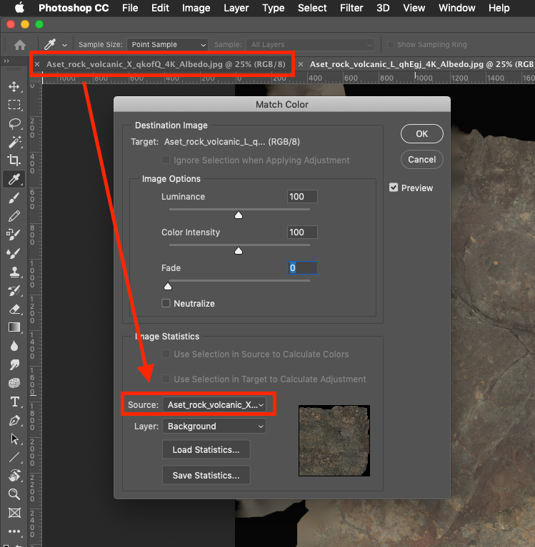This screenshot has height=547, width=535.
Task: Click the Home icon in options bar
Action: click(20, 45)
